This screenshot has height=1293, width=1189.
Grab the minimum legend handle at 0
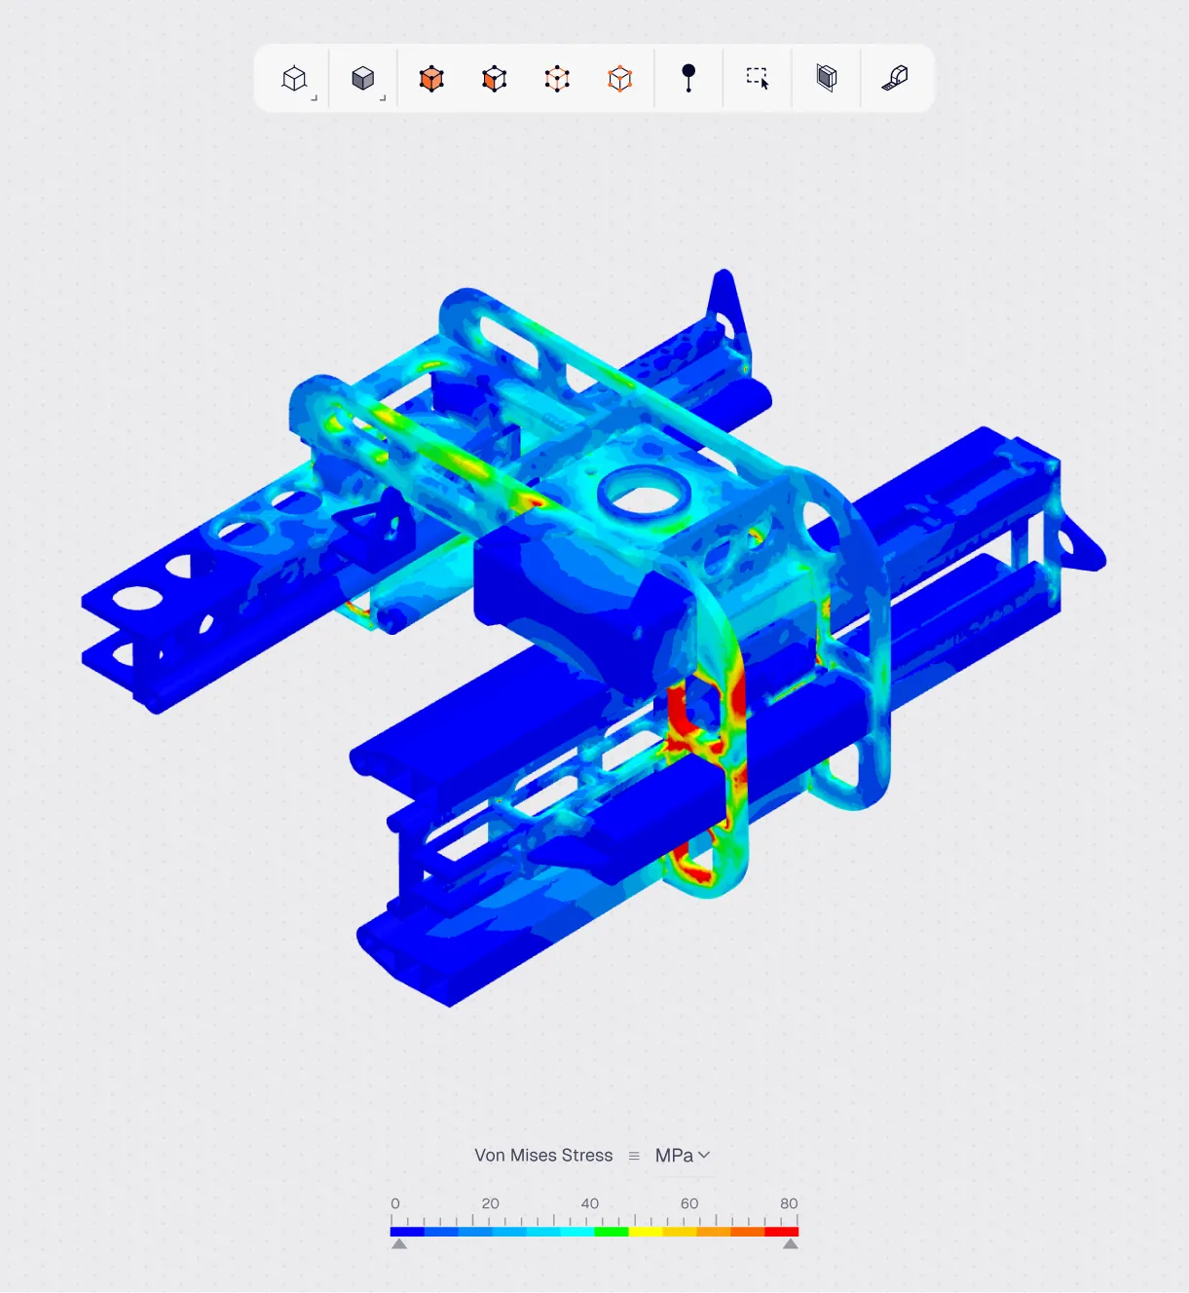pyautogui.click(x=399, y=1243)
